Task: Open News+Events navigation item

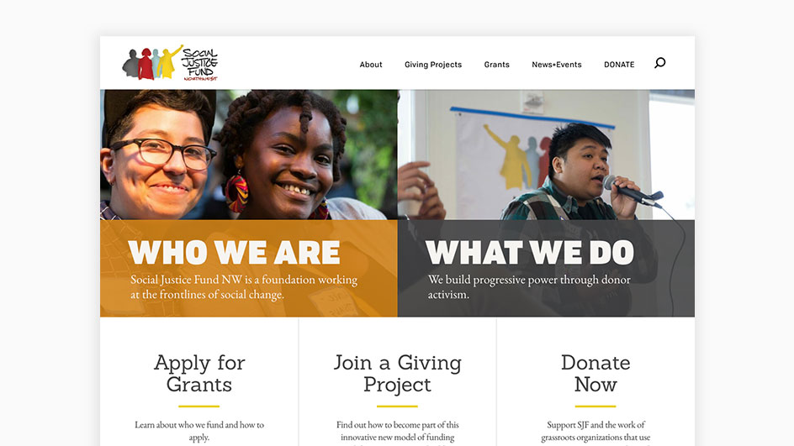Action: [557, 65]
